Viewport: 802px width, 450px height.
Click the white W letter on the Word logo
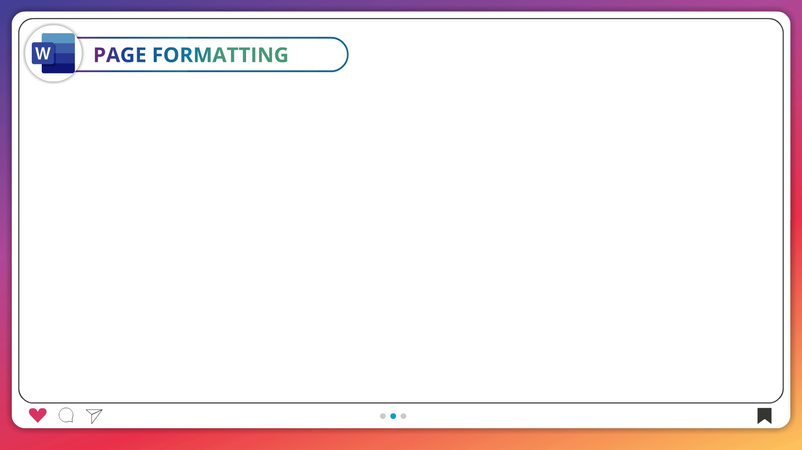[x=43, y=54]
